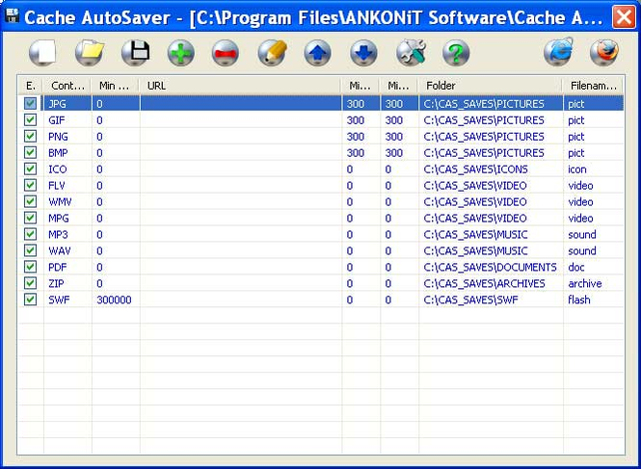Toggle the WMV rule checkbox
The height and width of the screenshot is (469, 641).
tap(30, 201)
